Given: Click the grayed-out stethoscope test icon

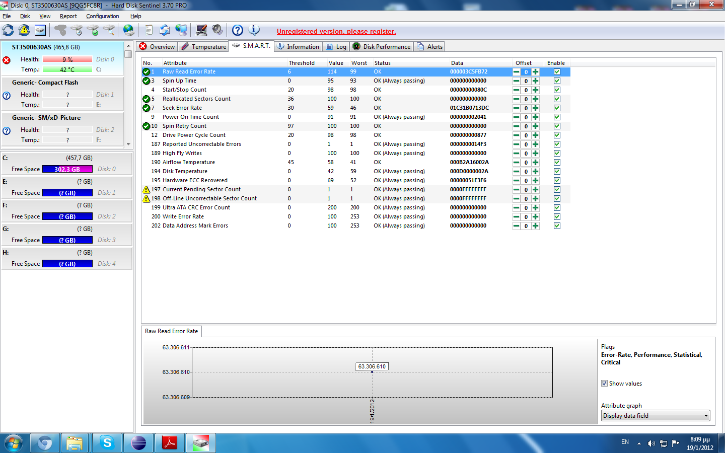Looking at the screenshot, I should pos(60,30).
